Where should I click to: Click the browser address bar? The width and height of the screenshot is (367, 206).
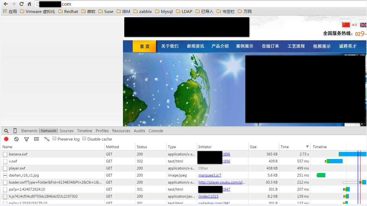click(190, 4)
